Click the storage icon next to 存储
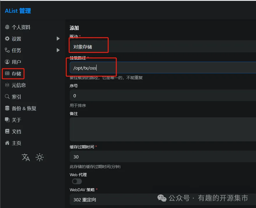256x208 pixels. (x=7, y=73)
